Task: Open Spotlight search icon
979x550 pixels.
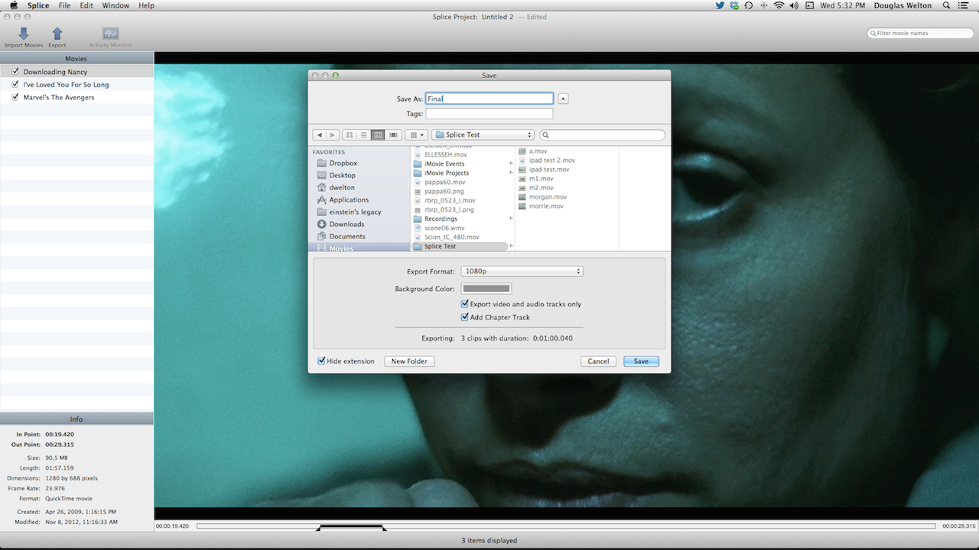Action: point(946,5)
